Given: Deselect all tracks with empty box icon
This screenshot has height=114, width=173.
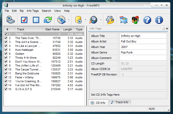Looking at the screenshot, I should coord(36,20).
